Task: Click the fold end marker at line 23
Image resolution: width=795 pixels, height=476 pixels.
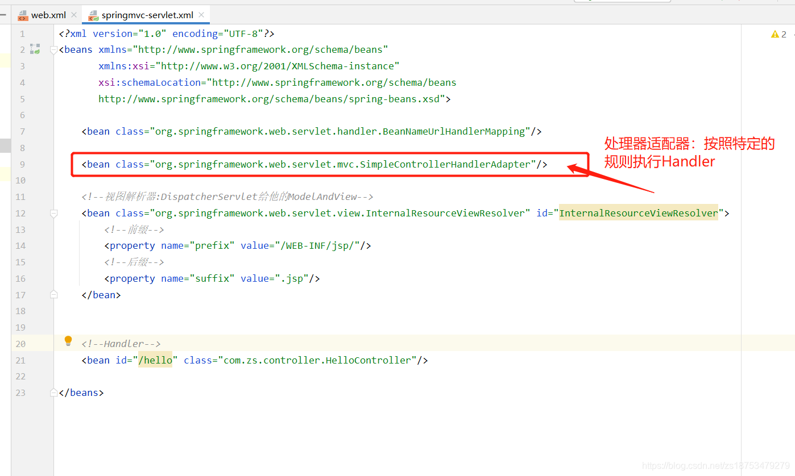Action: (x=54, y=393)
